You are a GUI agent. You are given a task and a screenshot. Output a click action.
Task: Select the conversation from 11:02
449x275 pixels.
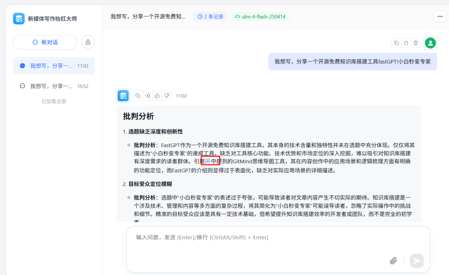[54, 66]
